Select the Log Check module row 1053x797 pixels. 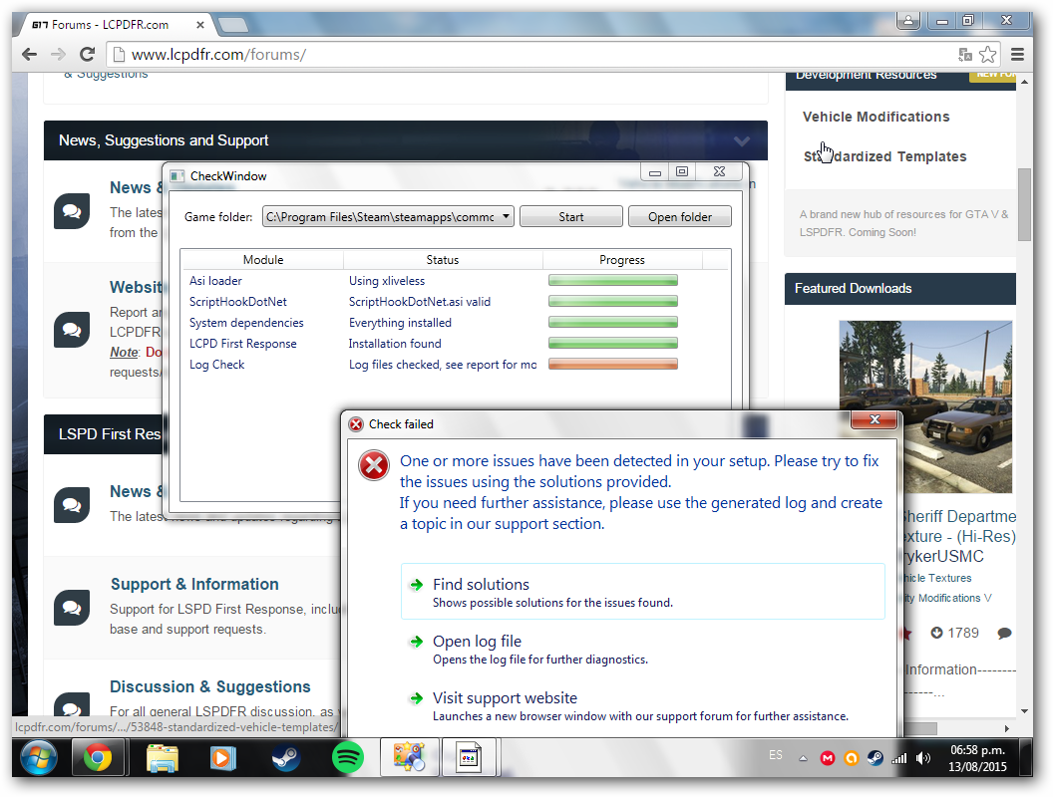pyautogui.click(x=455, y=365)
